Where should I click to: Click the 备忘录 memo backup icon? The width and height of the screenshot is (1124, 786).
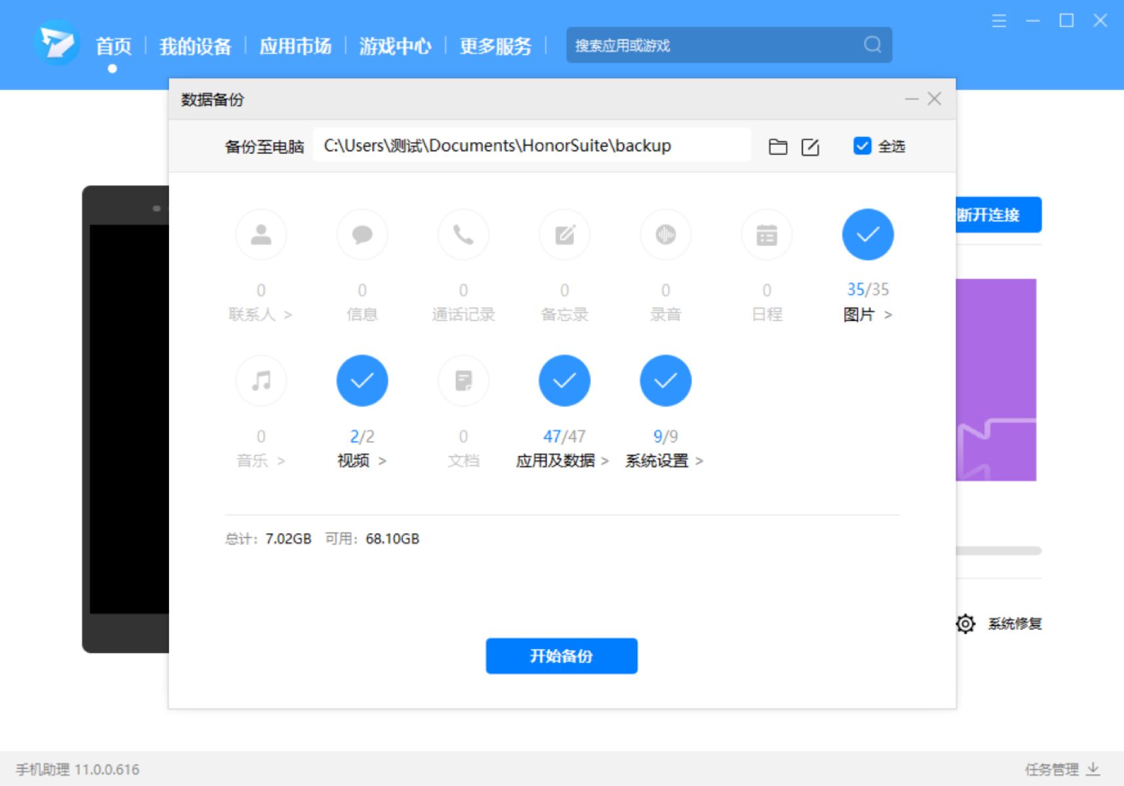pos(564,234)
